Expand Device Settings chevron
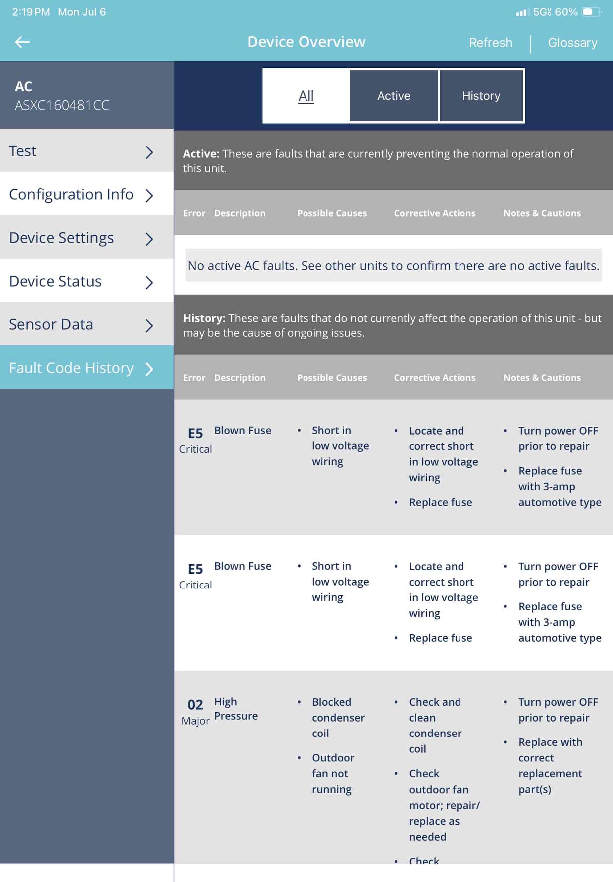613x882 pixels. tap(149, 239)
